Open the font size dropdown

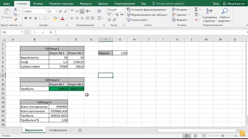point(56,11)
